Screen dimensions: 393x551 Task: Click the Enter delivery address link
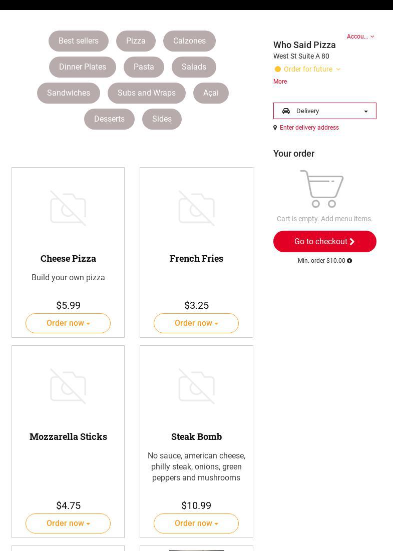coord(309,128)
